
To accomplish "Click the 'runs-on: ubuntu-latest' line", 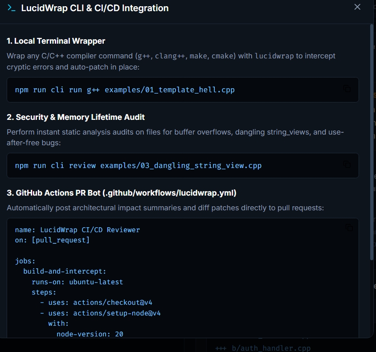I will coord(77,282).
